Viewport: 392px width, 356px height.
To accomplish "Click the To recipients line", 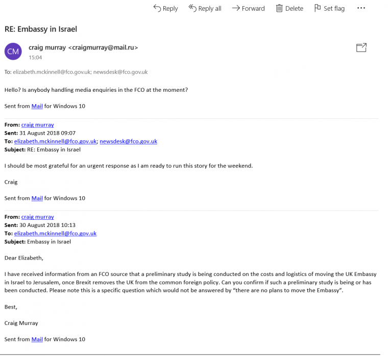I will click(x=76, y=72).
